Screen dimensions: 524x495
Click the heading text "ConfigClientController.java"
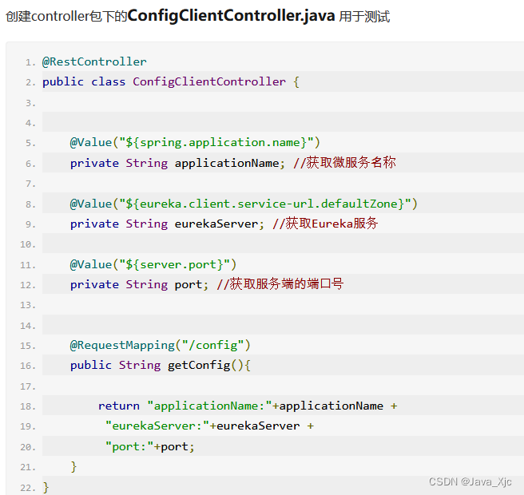click(231, 16)
